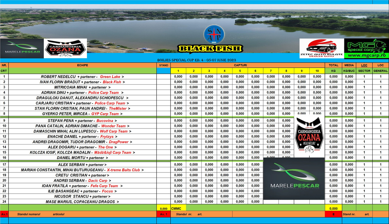Image resolution: width=389 pixels, height=224 pixels.
Task: Select the ENACHE DANIEL Frytzys team entry
Action: [82, 137]
